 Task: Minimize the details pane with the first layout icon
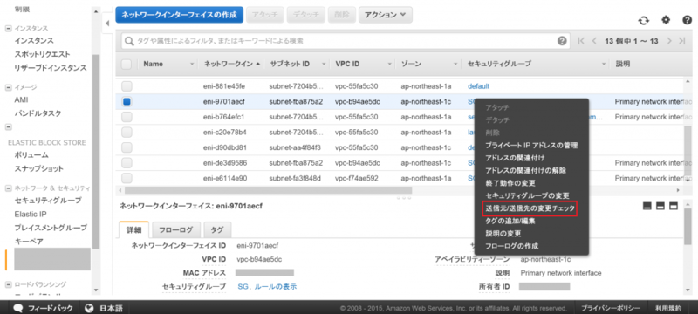tap(647, 206)
